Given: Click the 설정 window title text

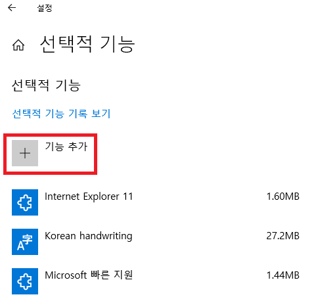Looking at the screenshot, I should (45, 8).
